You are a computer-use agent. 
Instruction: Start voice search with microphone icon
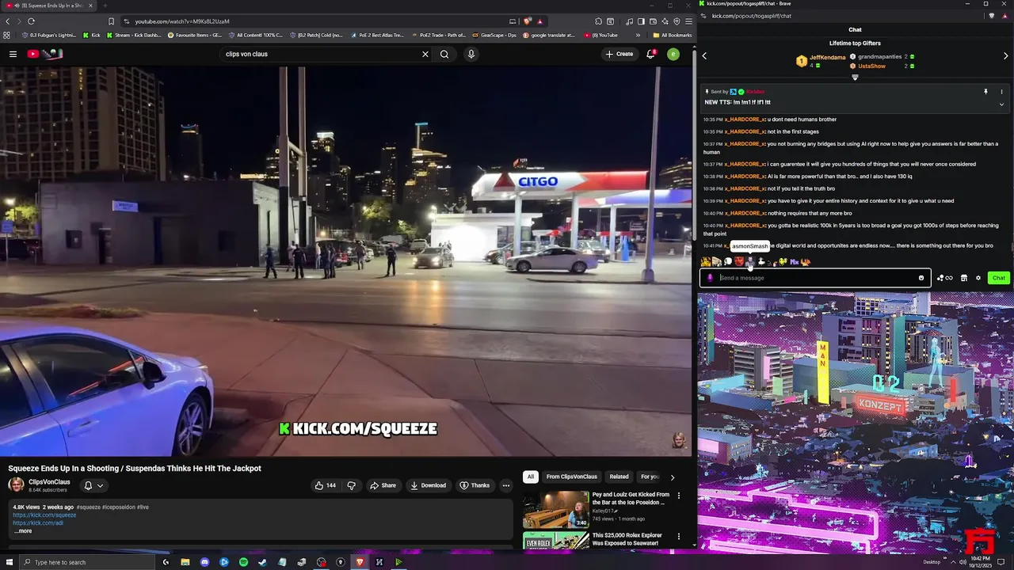tap(471, 54)
